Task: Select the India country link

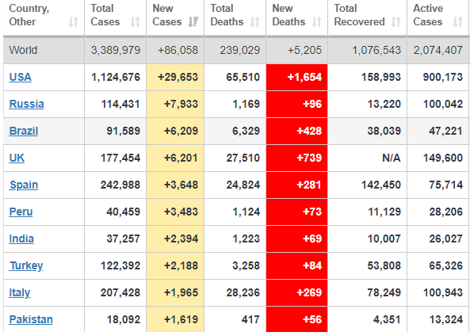Action: (x=21, y=239)
